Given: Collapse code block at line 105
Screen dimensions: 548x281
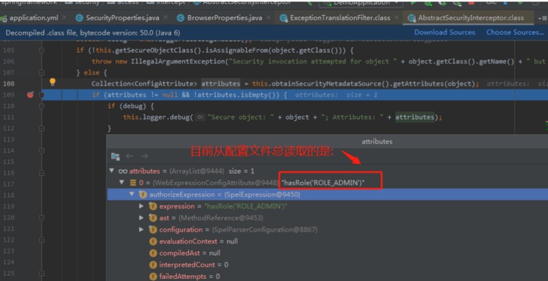Looking at the screenshot, I should tap(42, 50).
